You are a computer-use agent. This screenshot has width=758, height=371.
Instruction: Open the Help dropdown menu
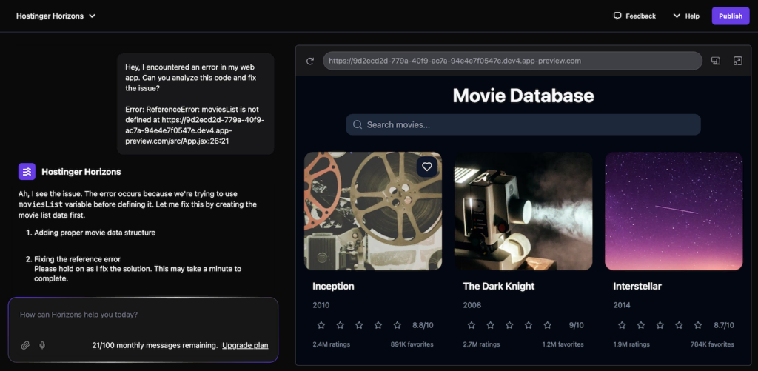pyautogui.click(x=685, y=16)
